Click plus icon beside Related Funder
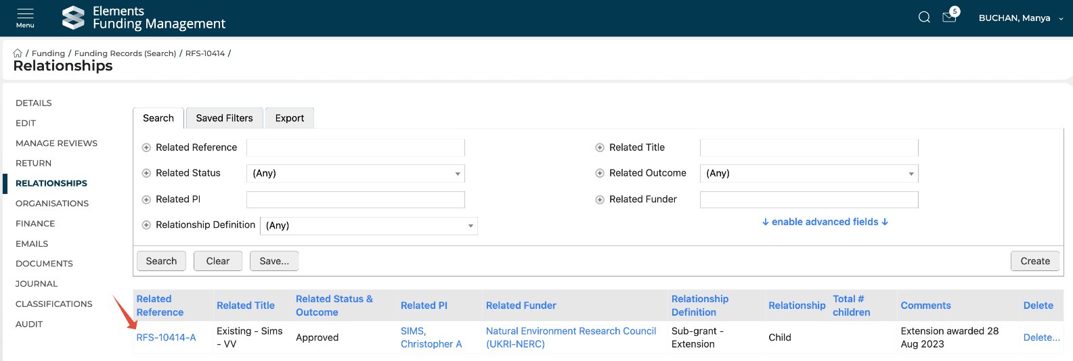Viewport: 1073px width, 361px height. pos(600,199)
